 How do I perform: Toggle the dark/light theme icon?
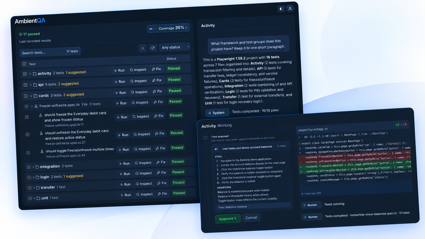pos(281,9)
